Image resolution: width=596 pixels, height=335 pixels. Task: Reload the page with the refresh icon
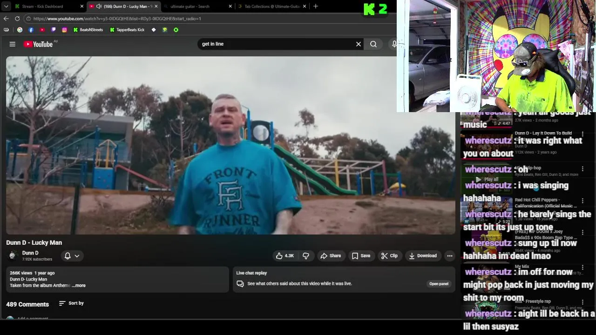[17, 19]
